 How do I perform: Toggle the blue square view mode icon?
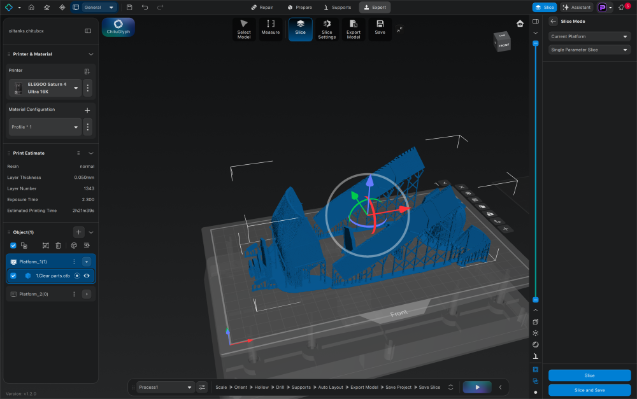point(536,369)
